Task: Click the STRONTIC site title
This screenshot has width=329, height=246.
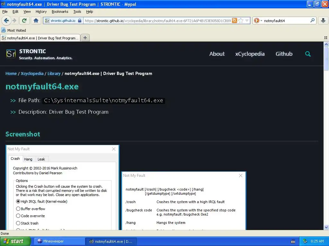Action: 32,51
